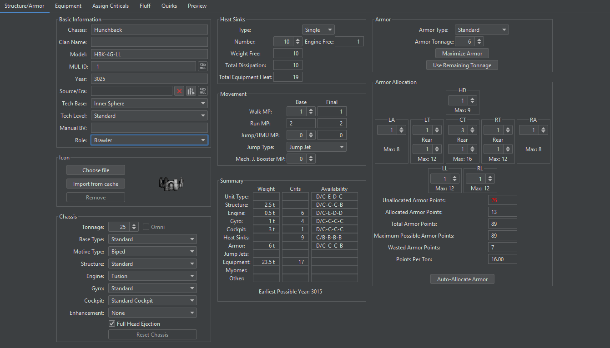The height and width of the screenshot is (348, 610).
Task: Expand the Jump Type dropdown
Action: [x=317, y=147]
